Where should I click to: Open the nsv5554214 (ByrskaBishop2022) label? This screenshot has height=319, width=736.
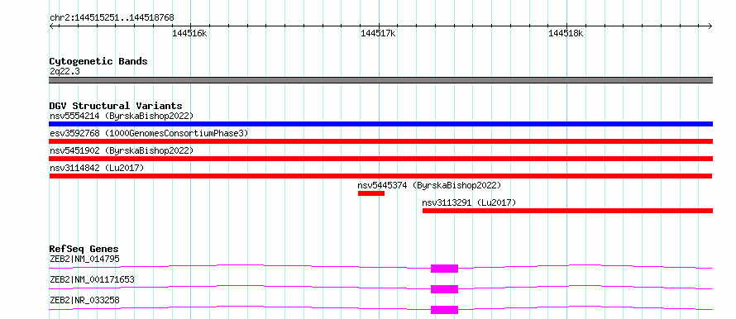click(122, 116)
